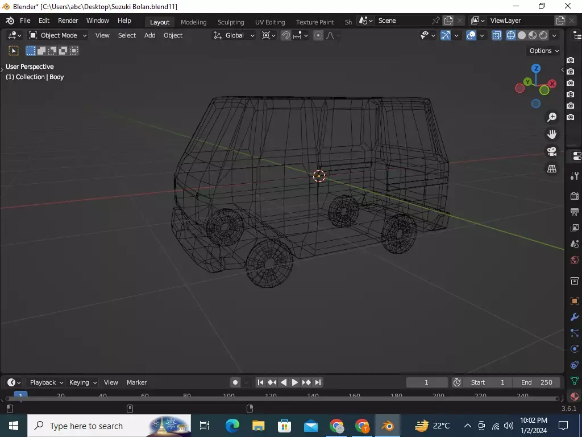This screenshot has height=437, width=582.
Task: Open the File menu
Action: 25,20
